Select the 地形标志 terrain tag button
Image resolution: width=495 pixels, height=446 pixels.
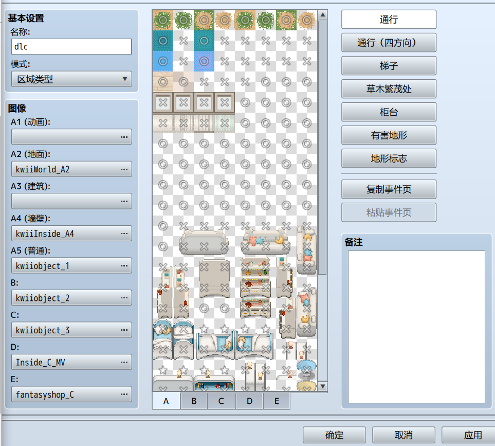389,158
